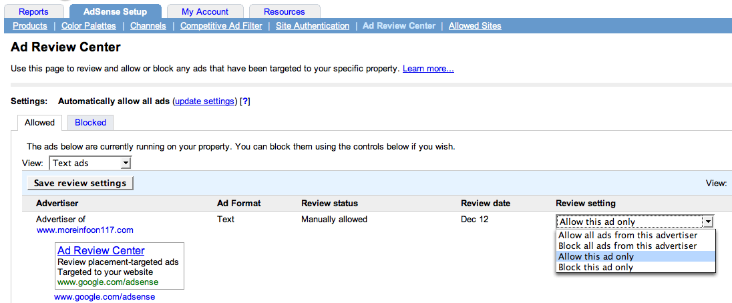Viewport: 732px width, 303px height.
Task: Go to Site Authentication
Action: (313, 26)
